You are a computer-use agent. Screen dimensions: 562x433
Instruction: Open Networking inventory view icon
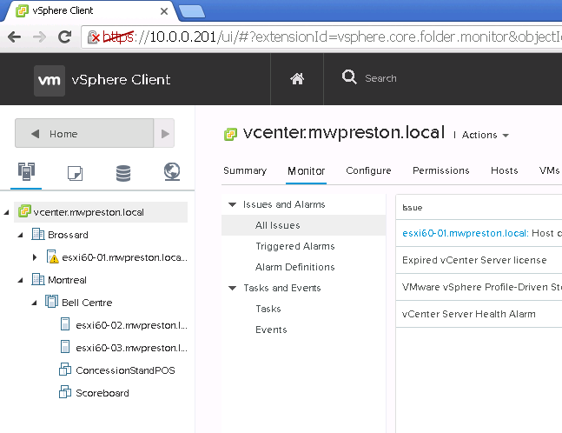point(172,172)
